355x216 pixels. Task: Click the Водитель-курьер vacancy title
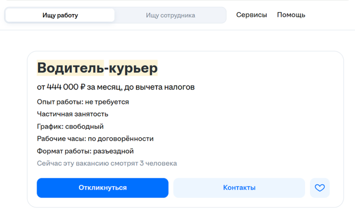(97, 68)
